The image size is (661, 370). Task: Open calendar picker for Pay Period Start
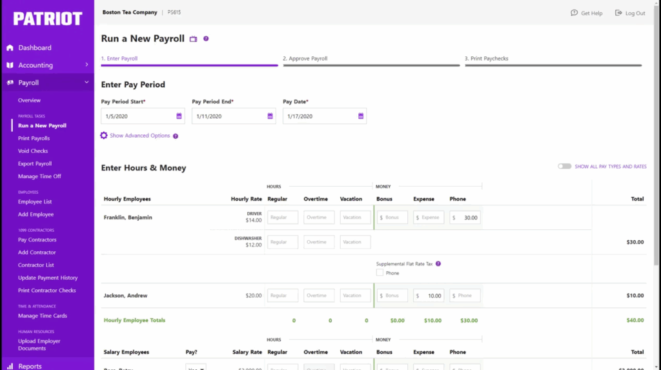coord(179,116)
